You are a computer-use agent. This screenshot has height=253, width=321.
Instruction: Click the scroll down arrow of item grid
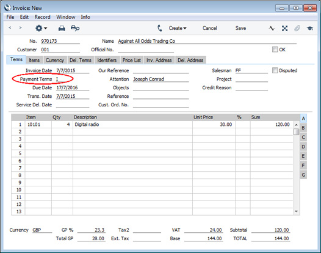click(296, 211)
